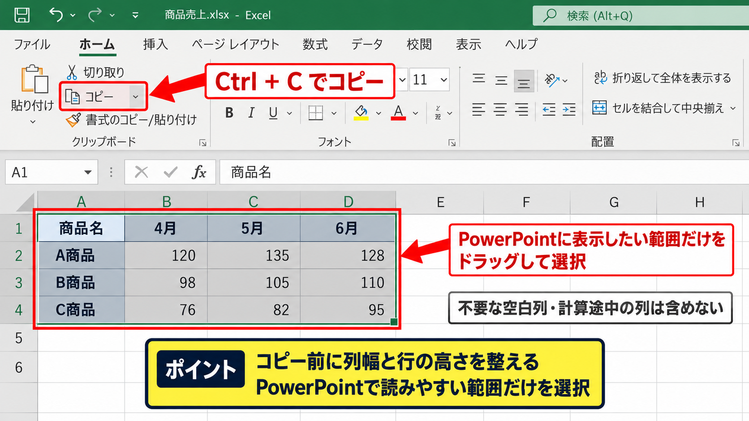Click the Undo arrow icon
Image resolution: width=749 pixels, height=421 pixels.
[x=56, y=15]
